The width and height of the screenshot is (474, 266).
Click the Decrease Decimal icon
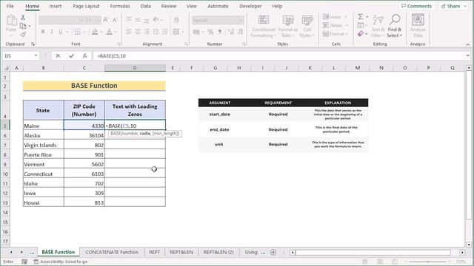[x=241, y=32]
